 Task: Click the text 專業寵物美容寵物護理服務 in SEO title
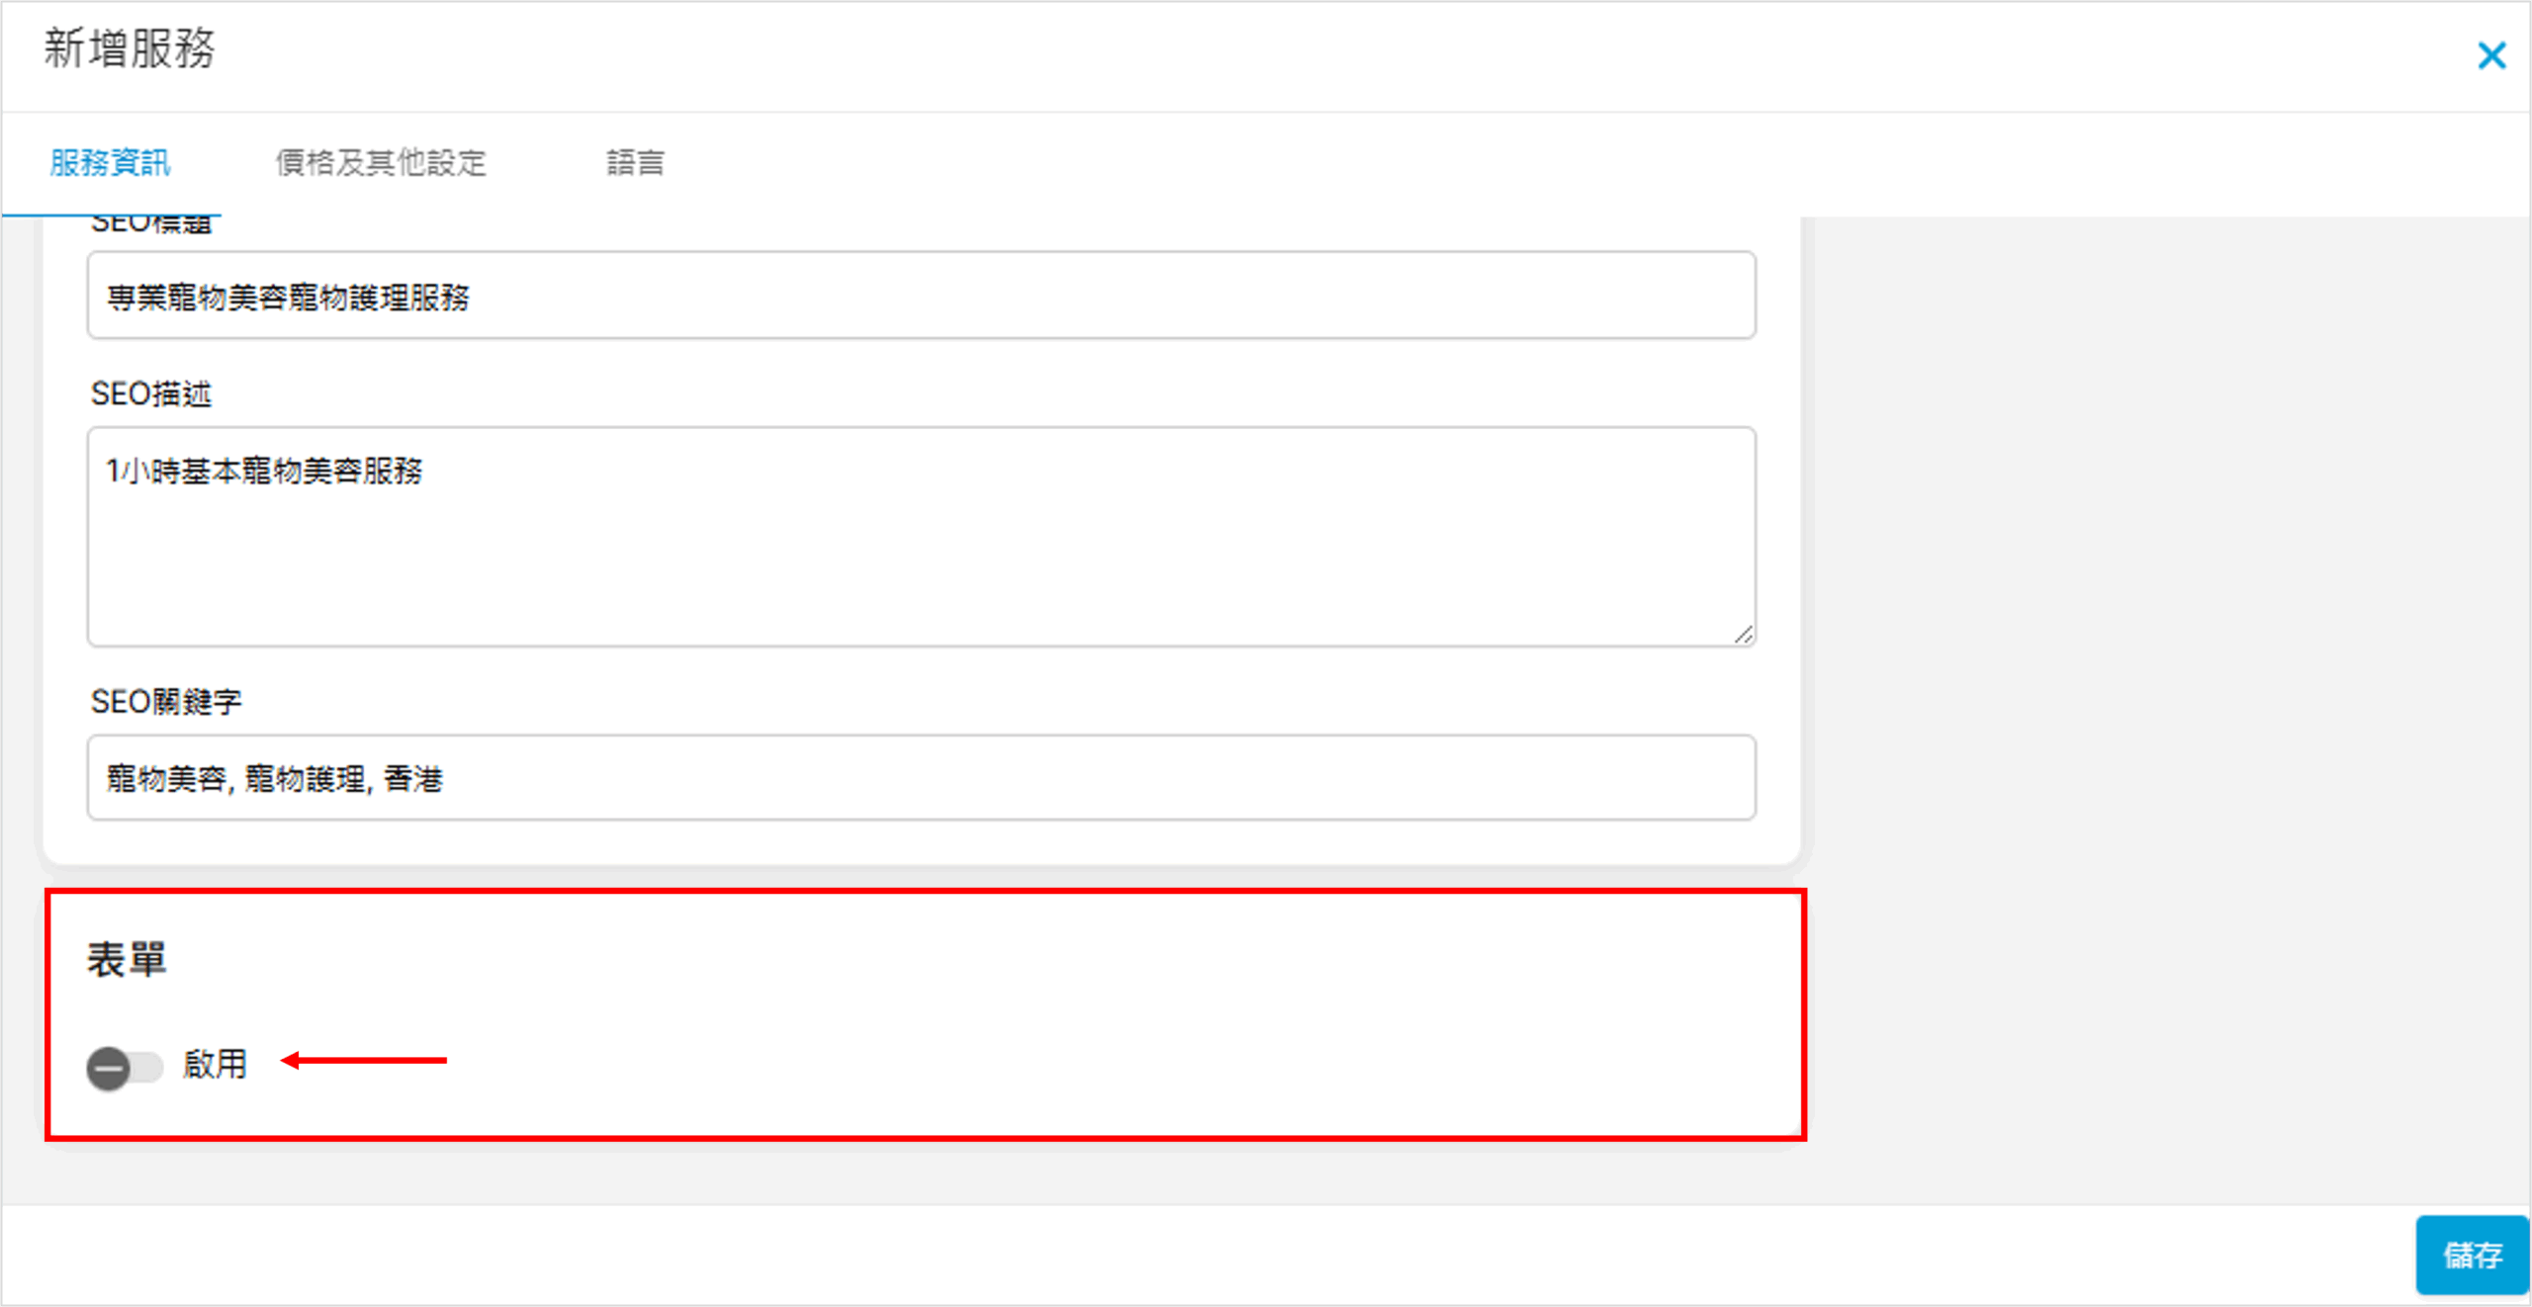[x=288, y=297]
